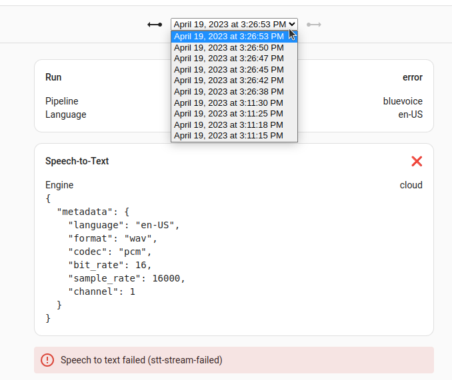Select the 3:11:18 PM run option
452x380 pixels.
229,124
